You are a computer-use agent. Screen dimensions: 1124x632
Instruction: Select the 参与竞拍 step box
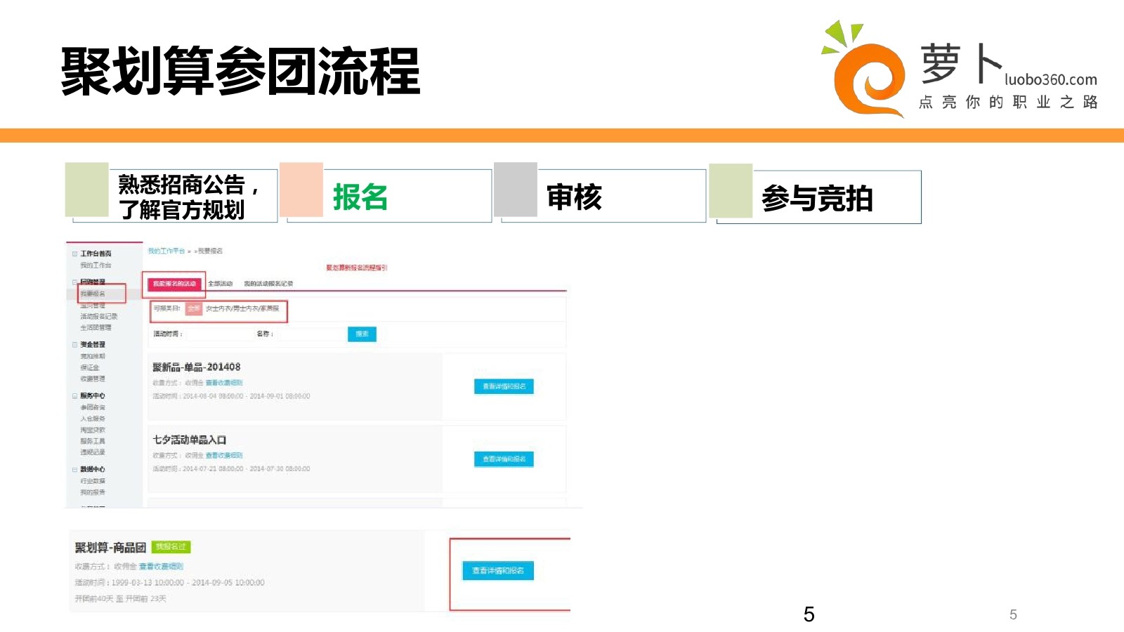point(815,195)
